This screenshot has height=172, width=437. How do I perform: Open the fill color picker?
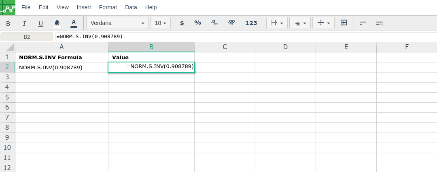tap(57, 23)
